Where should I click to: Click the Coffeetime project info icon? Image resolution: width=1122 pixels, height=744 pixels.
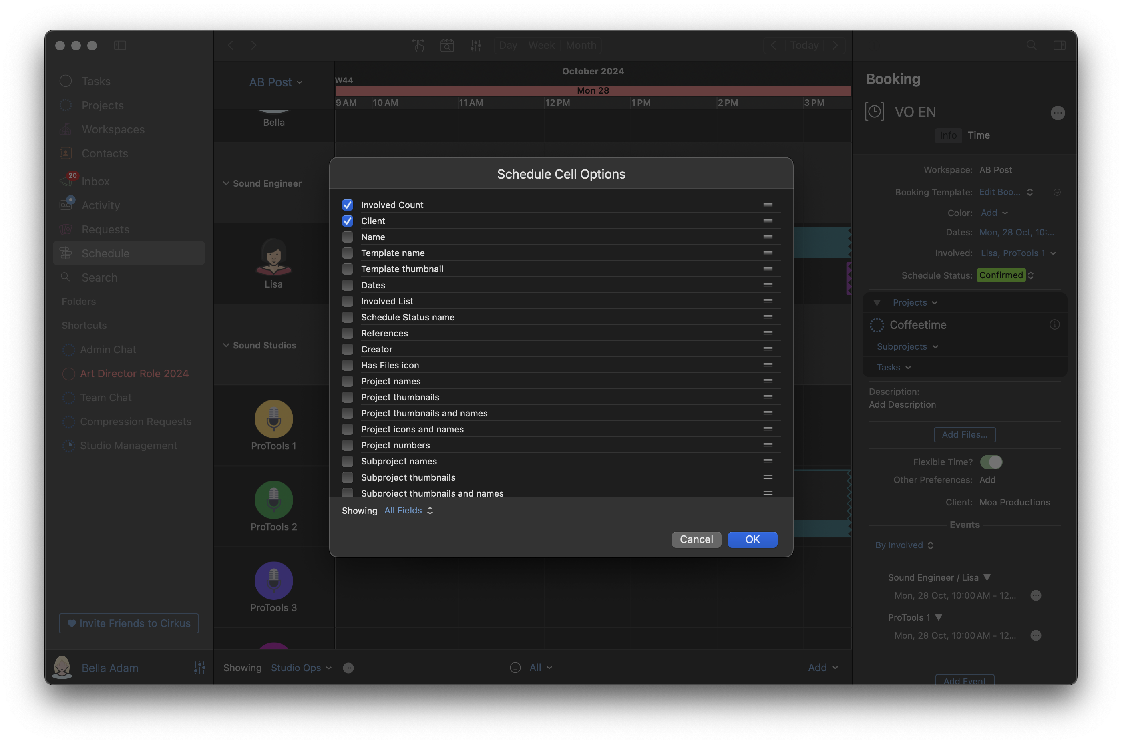pyautogui.click(x=1054, y=325)
